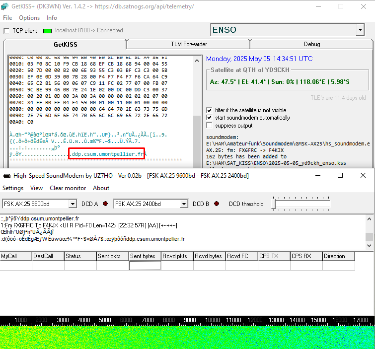Image resolution: width=375 pixels, height=349 pixels.
Task: Click hex row 0090 in the dump
Action: pos(88,116)
